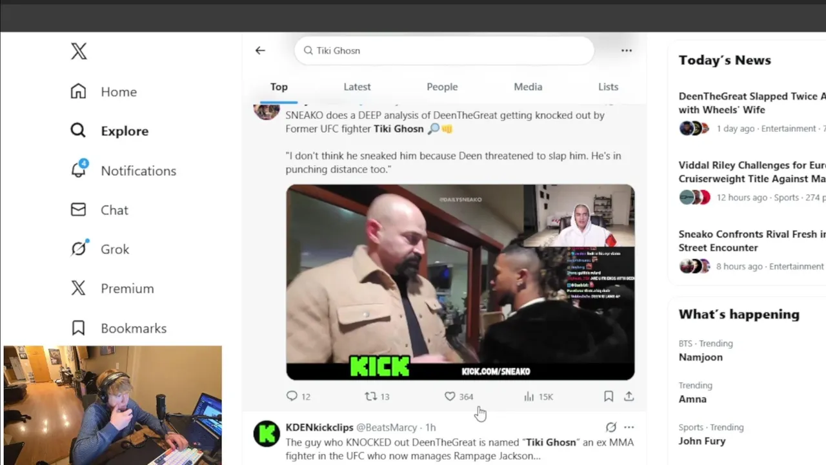The width and height of the screenshot is (826, 465).
Task: Click the What's happening heading
Action: pyautogui.click(x=739, y=315)
